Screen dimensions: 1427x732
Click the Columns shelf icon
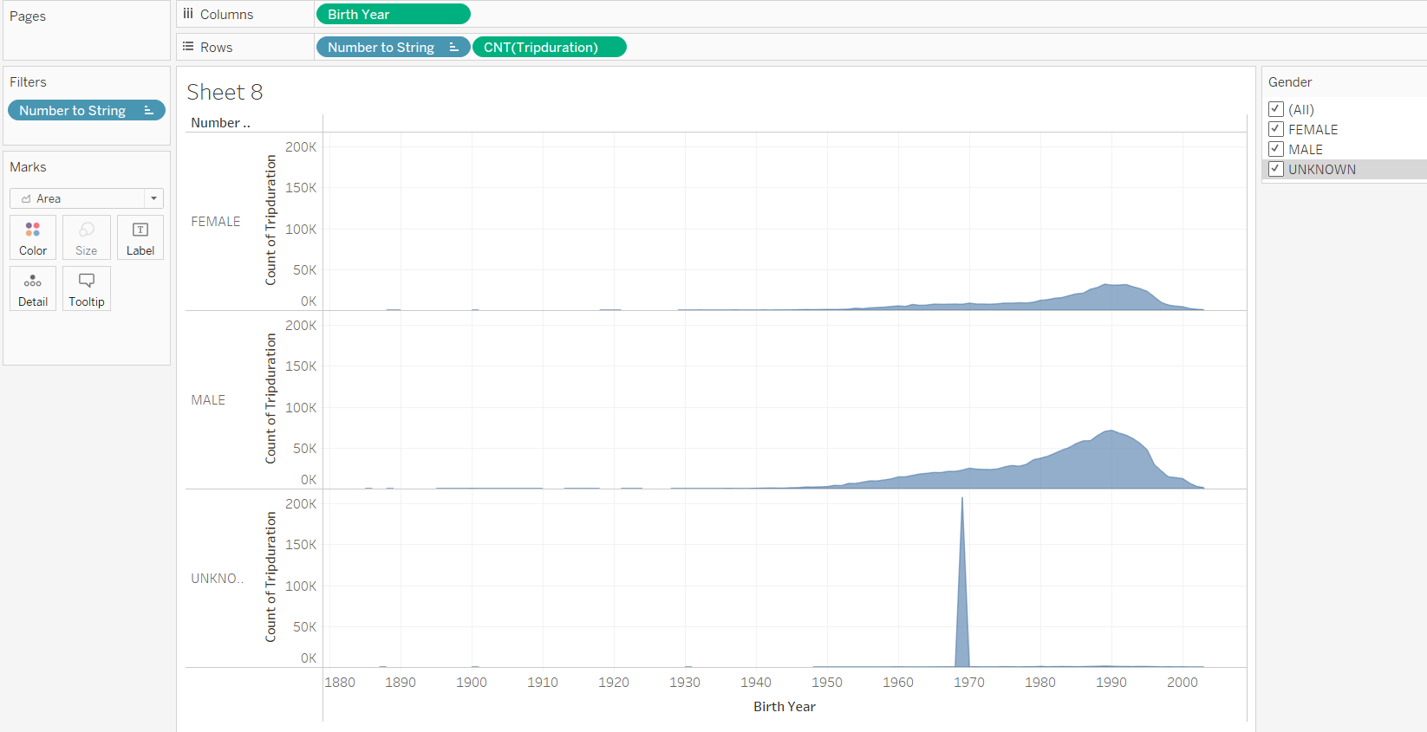(x=188, y=14)
